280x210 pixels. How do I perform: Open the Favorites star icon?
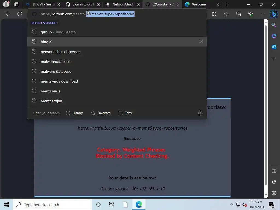click(226, 14)
